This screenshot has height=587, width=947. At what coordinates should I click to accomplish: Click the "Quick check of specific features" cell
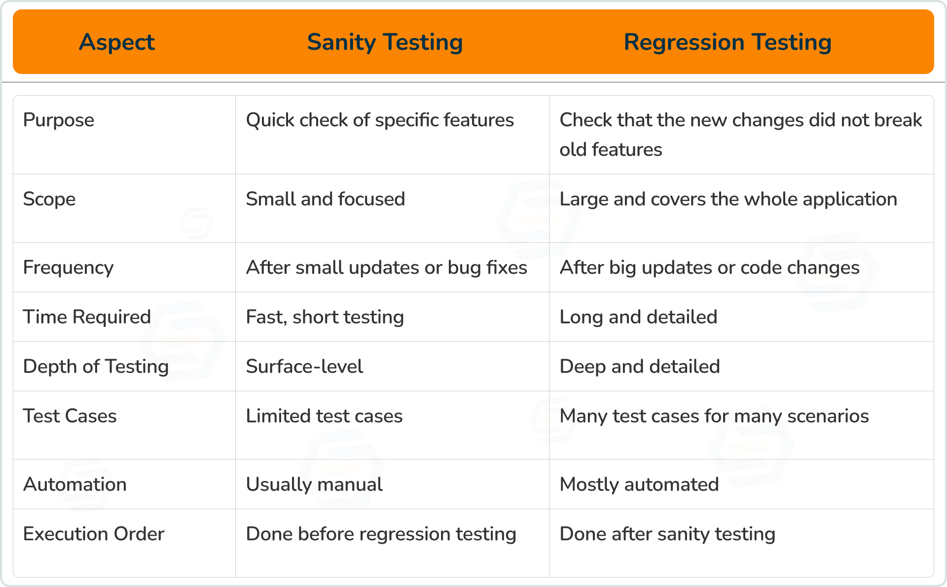tap(380, 120)
